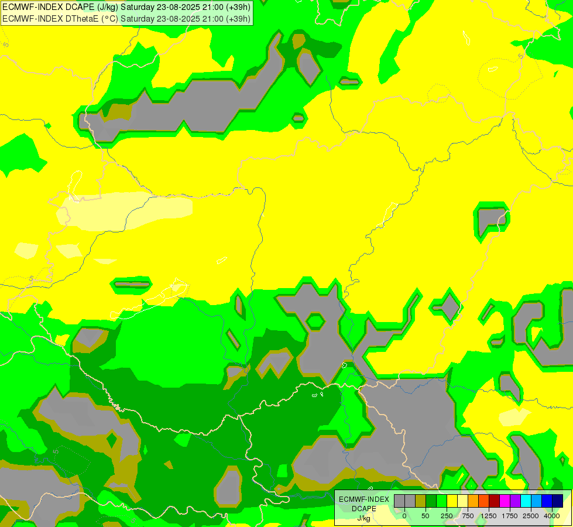
Task: Pick the orange-red legend swatch
Action: point(484,501)
